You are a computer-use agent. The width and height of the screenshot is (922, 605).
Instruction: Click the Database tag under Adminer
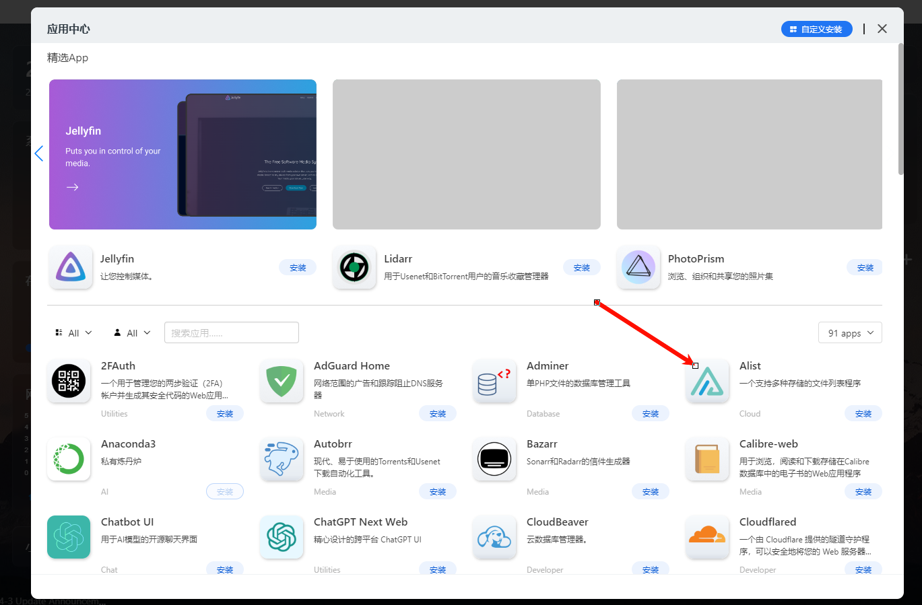click(x=543, y=414)
